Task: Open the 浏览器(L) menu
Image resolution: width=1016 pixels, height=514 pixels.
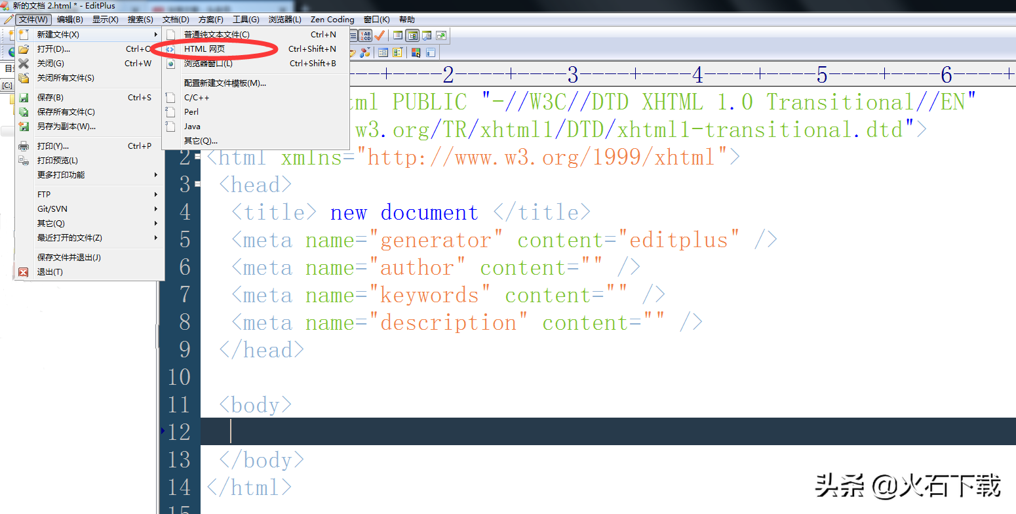Action: [x=285, y=20]
